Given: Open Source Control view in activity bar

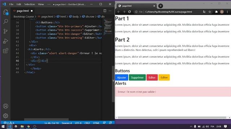Looking at the screenshot, I should 6,31.
